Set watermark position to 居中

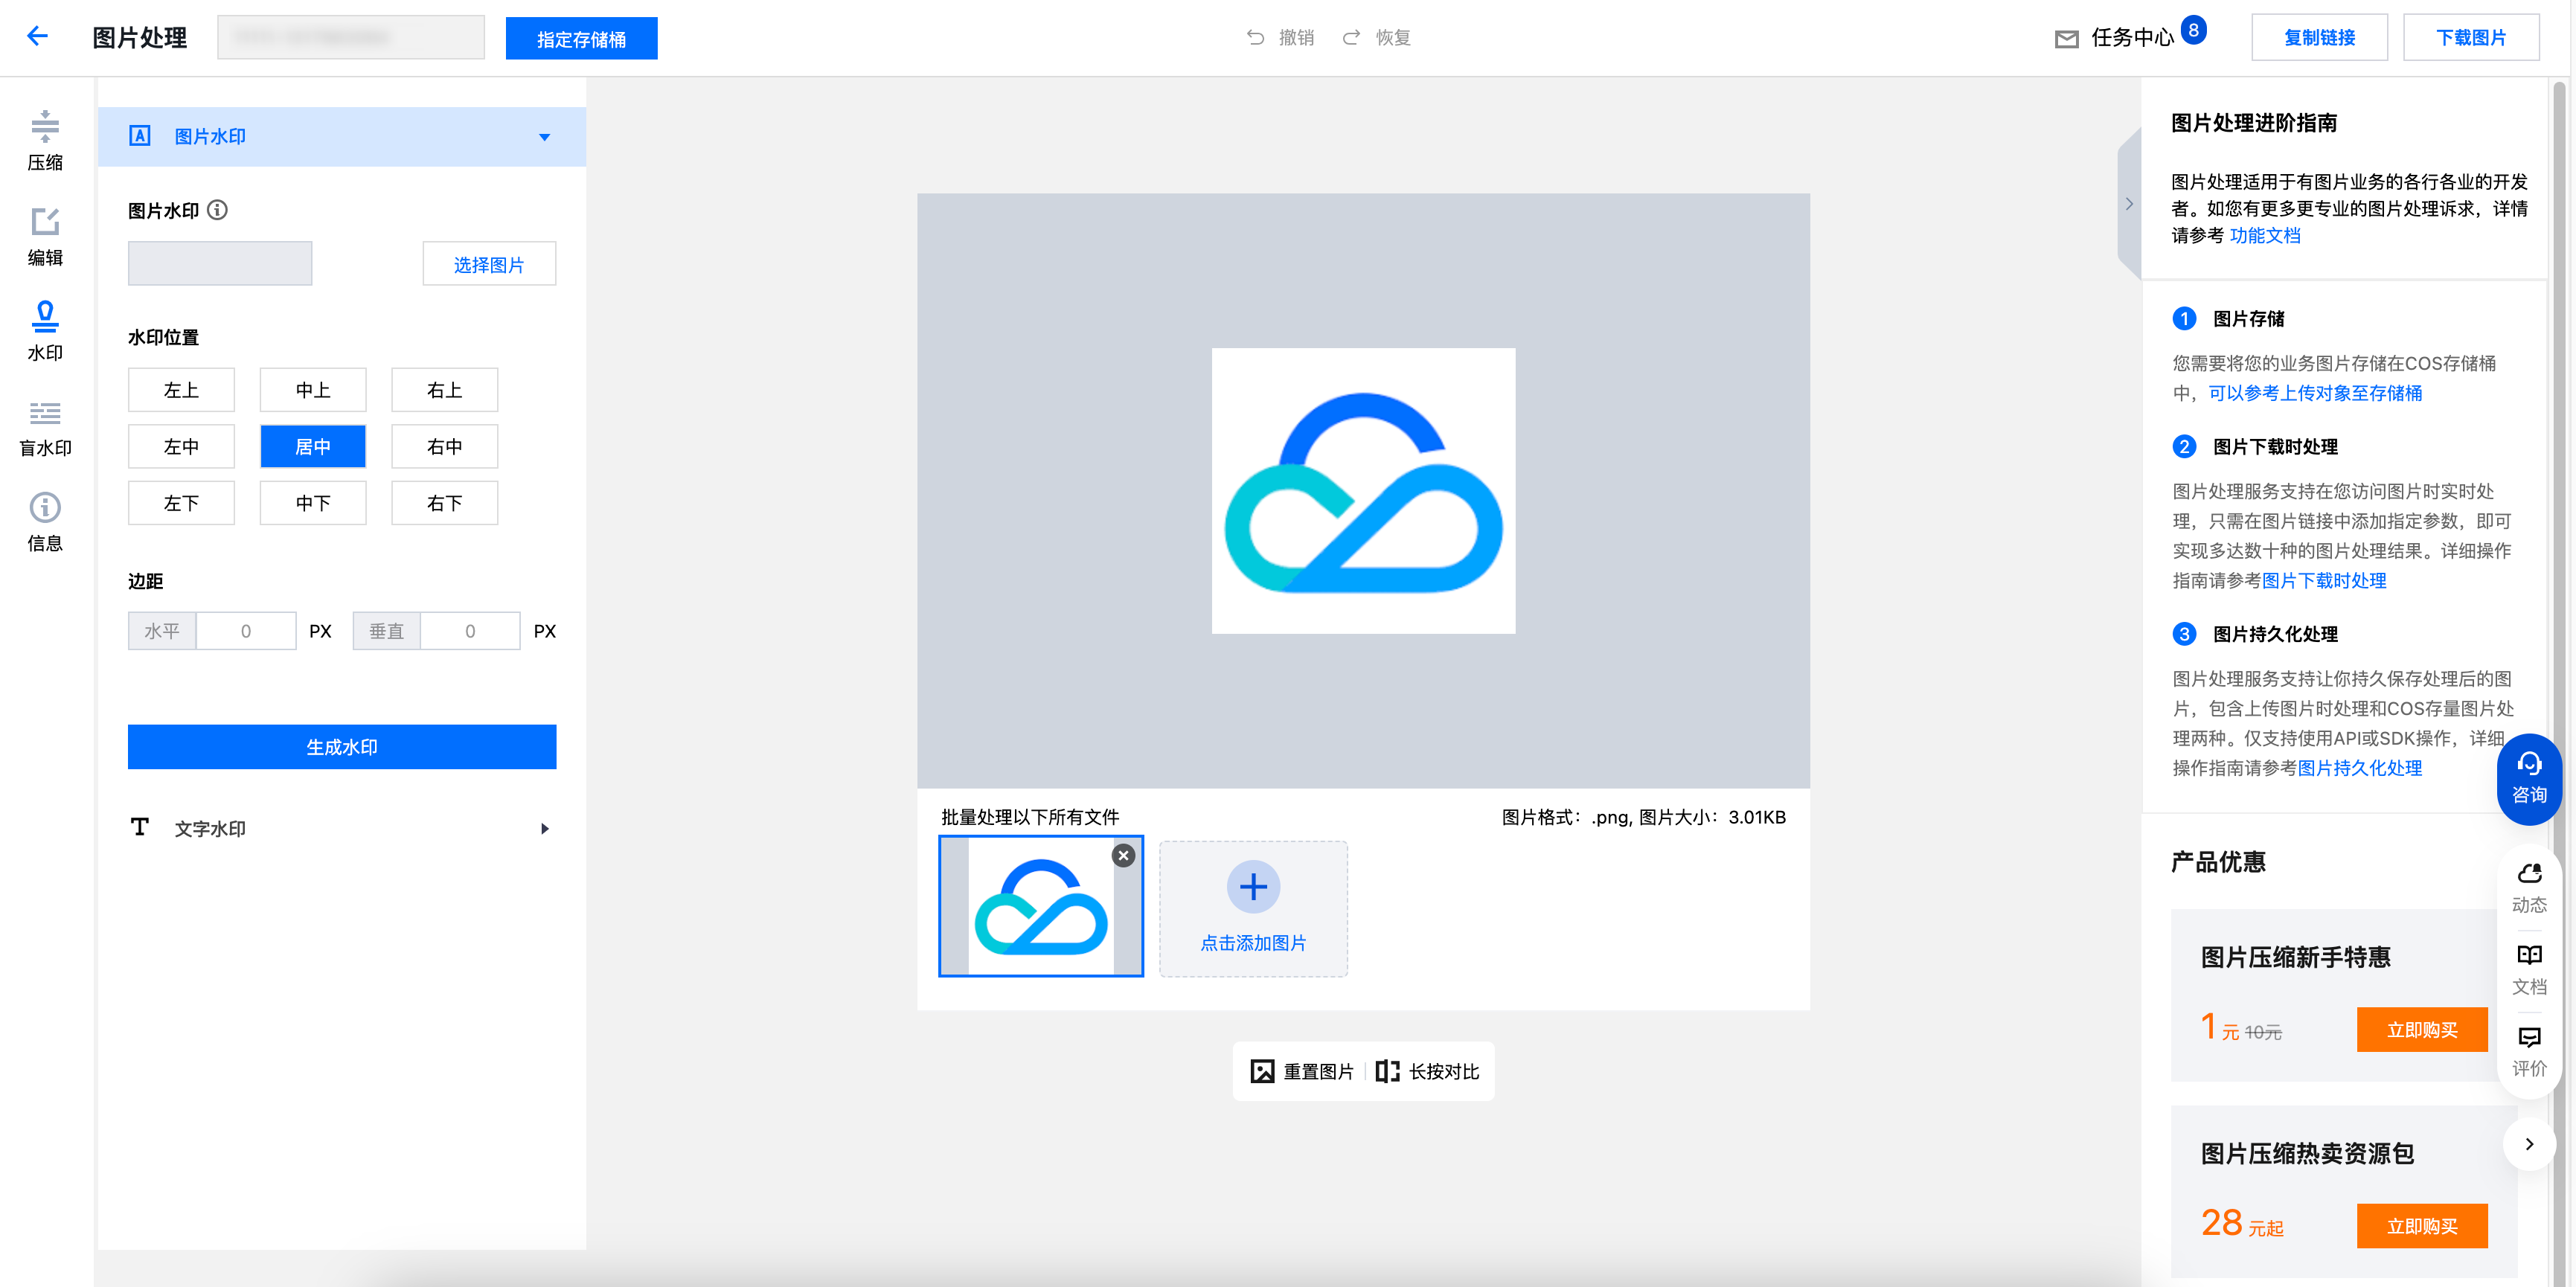(313, 446)
